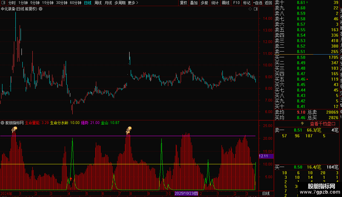Collapse the 股朋指标网 indicator panel
The height and width of the screenshot is (197, 342).
(2, 123)
